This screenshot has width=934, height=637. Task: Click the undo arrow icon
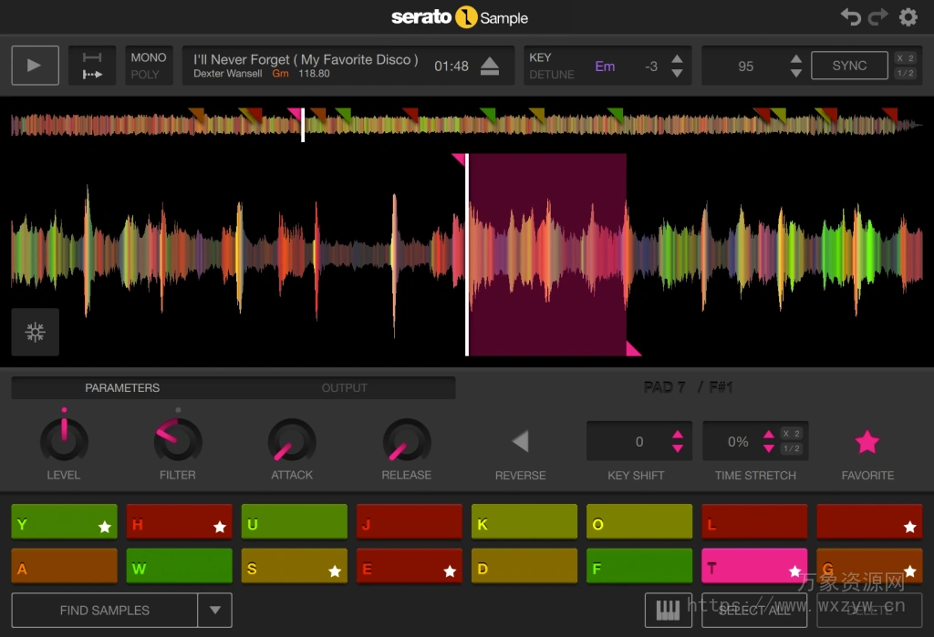pyautogui.click(x=850, y=16)
